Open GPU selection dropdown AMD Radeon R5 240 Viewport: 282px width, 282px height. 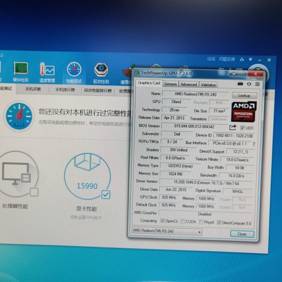point(167,231)
